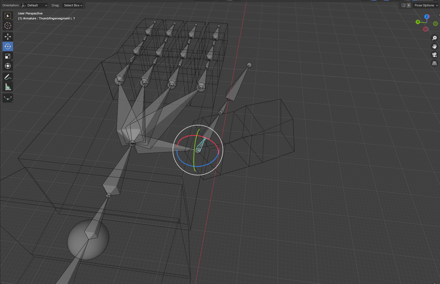The height and width of the screenshot is (284, 440).
Task: Switch to the Scale tool
Action: click(x=8, y=56)
